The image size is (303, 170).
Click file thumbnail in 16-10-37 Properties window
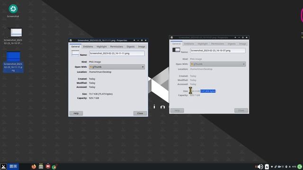pos(176,50)
